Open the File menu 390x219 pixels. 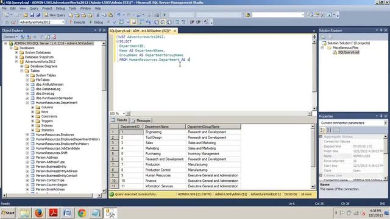(4, 8)
